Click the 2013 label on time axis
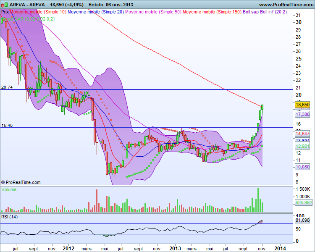This screenshot has width=315, height=252. tap(175, 248)
